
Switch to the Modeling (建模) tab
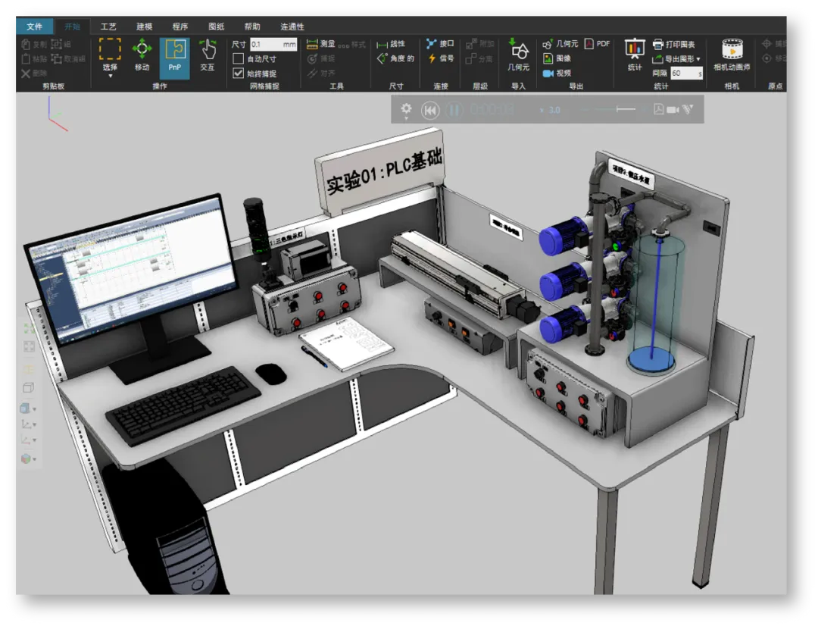144,27
